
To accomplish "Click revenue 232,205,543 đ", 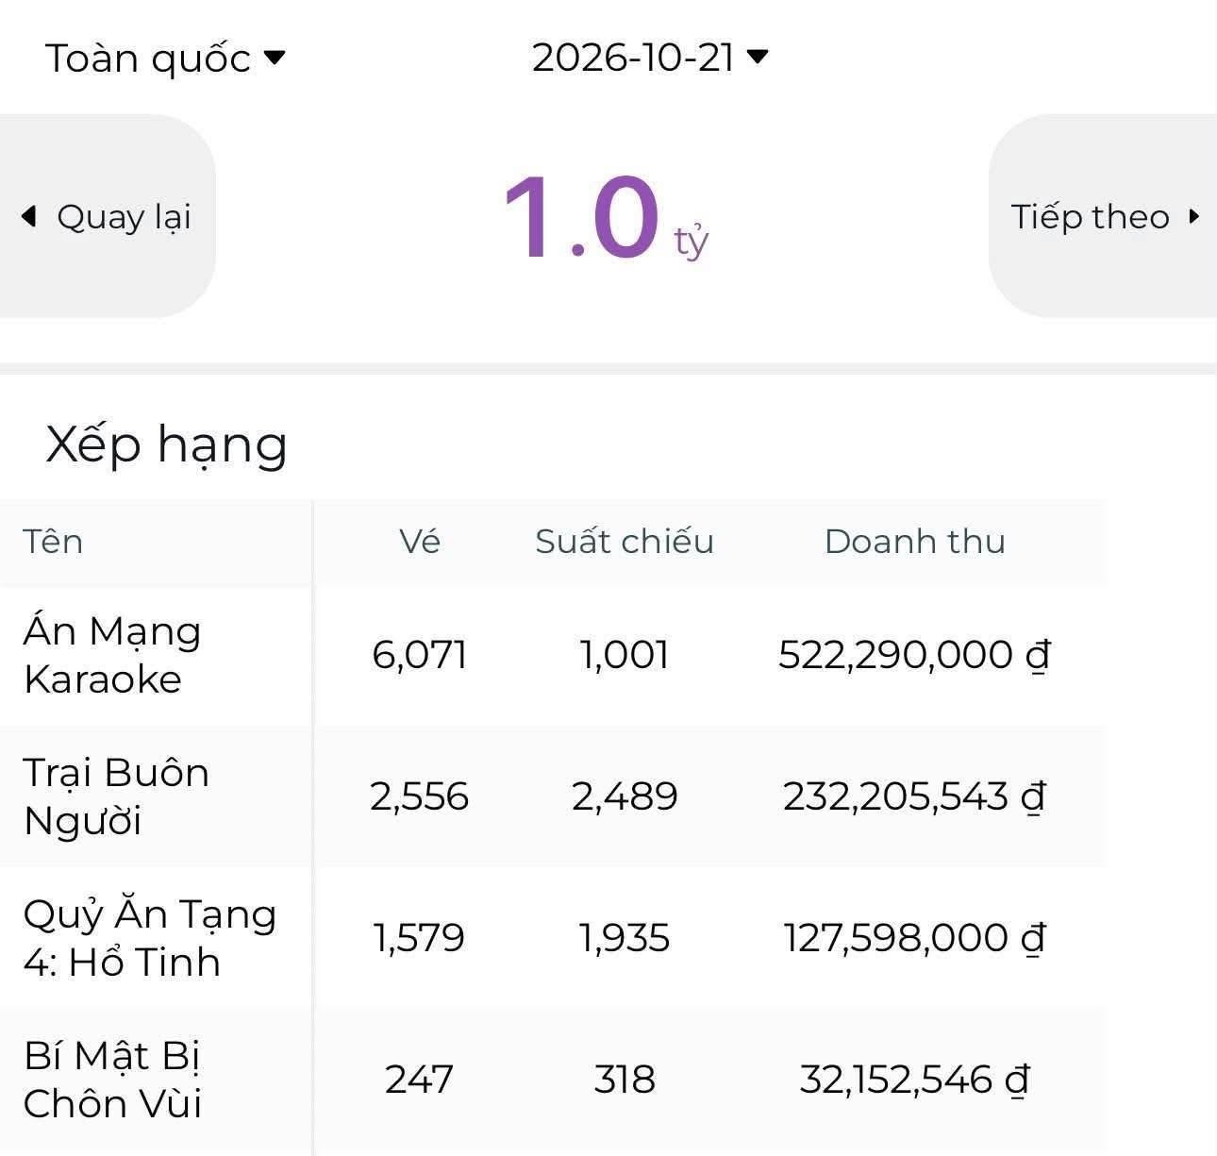I will (x=915, y=796).
